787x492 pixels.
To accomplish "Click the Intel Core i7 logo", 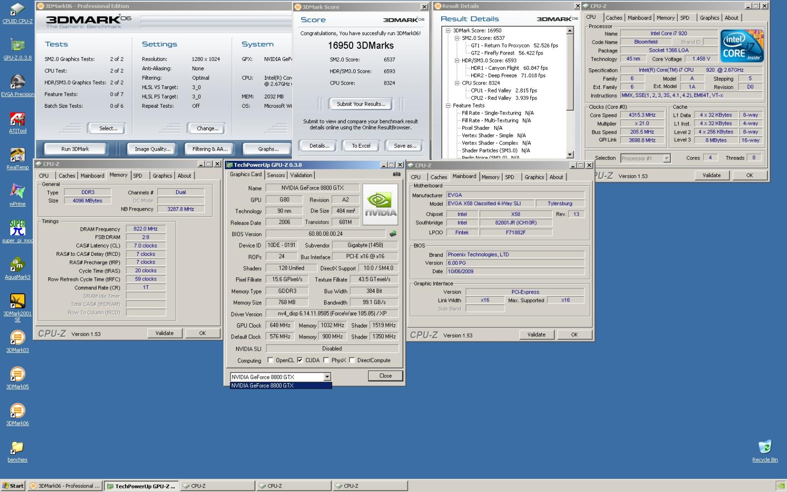I will pos(742,46).
